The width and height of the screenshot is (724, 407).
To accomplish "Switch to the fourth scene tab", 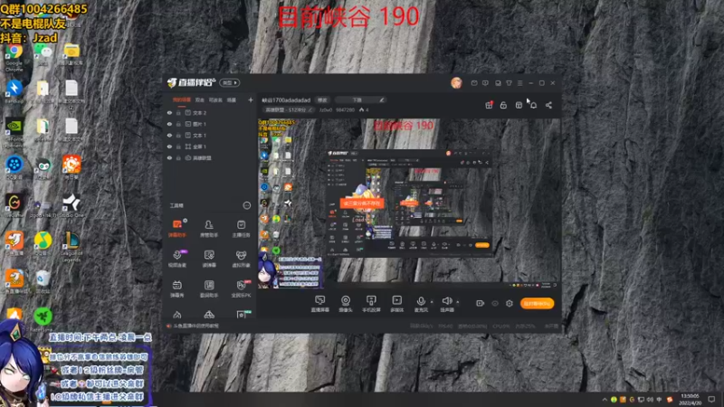I will click(232, 99).
